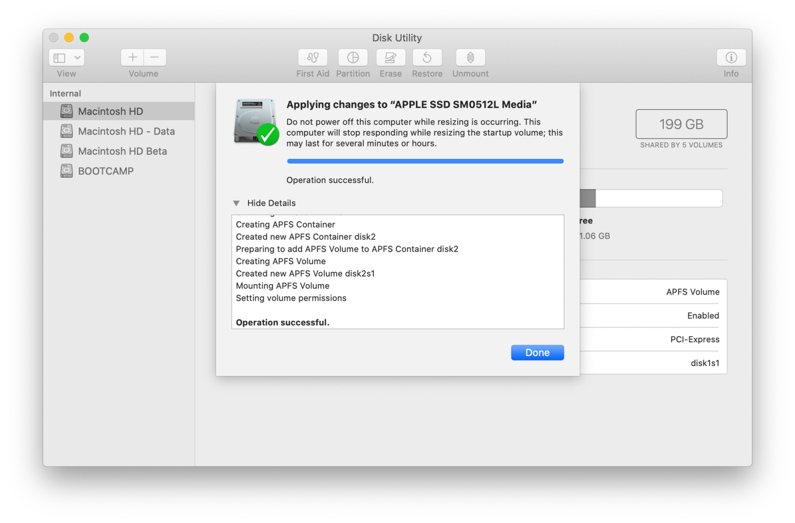Image resolution: width=795 pixels, height=523 pixels.
Task: Click 'Creating APFS Container' log line
Action: [x=286, y=224]
